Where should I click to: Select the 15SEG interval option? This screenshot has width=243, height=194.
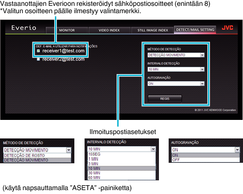point(121,154)
